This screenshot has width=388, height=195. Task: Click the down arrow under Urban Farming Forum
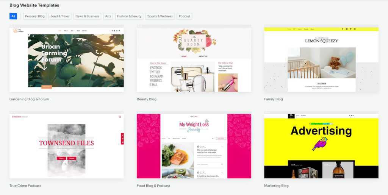click(44, 68)
